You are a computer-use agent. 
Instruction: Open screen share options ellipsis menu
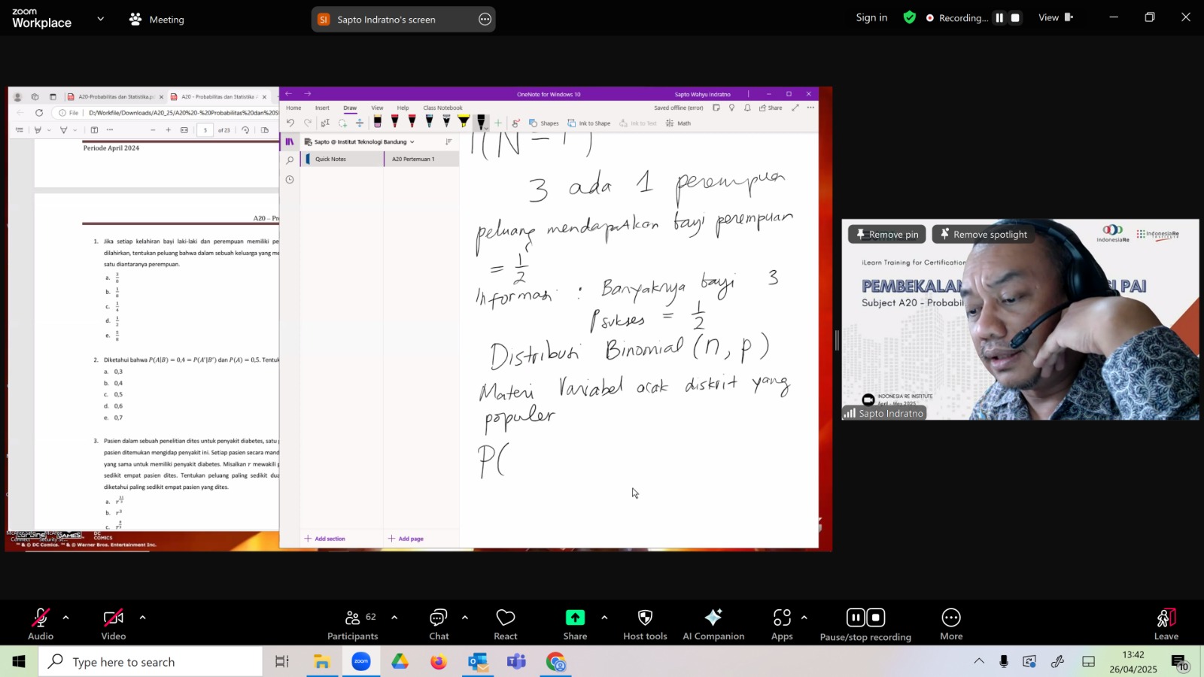485,20
